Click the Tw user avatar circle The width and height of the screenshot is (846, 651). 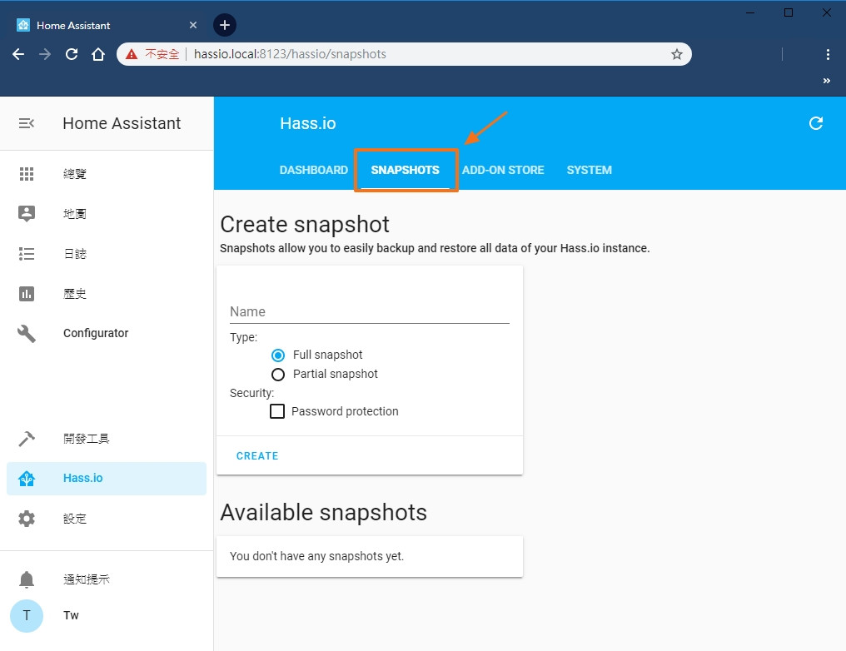point(27,615)
